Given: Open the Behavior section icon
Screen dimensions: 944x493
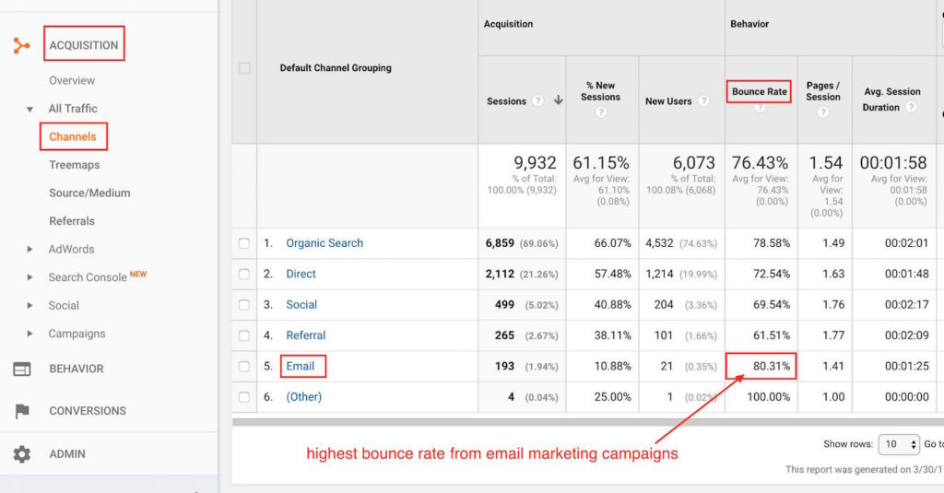Looking at the screenshot, I should click(x=22, y=369).
